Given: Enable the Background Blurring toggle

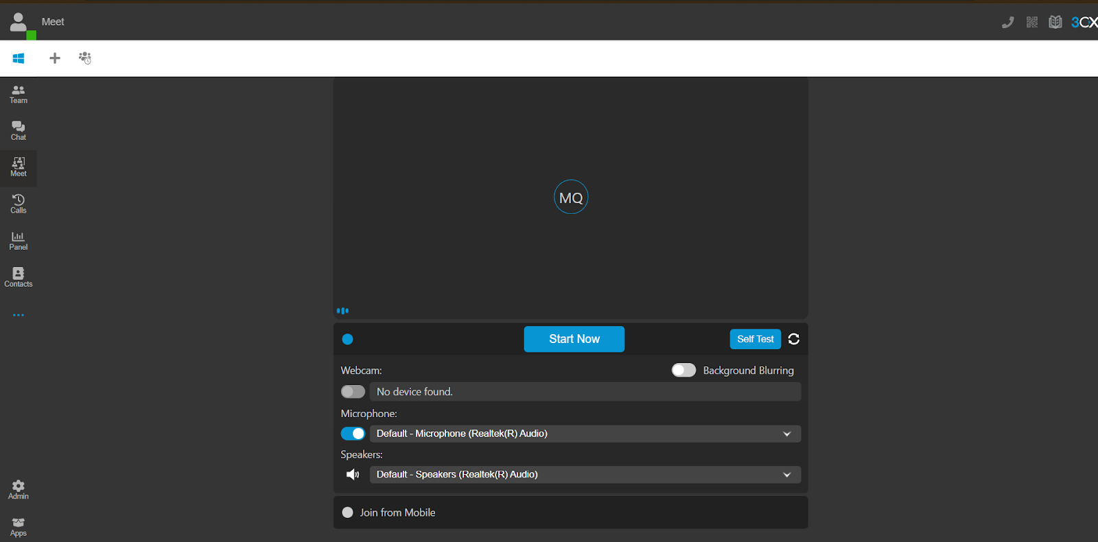Looking at the screenshot, I should [x=684, y=370].
